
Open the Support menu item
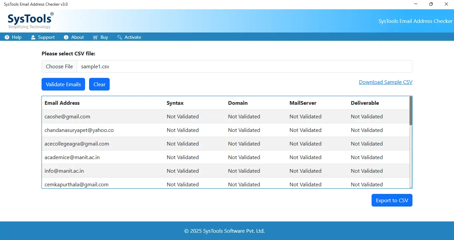point(43,37)
